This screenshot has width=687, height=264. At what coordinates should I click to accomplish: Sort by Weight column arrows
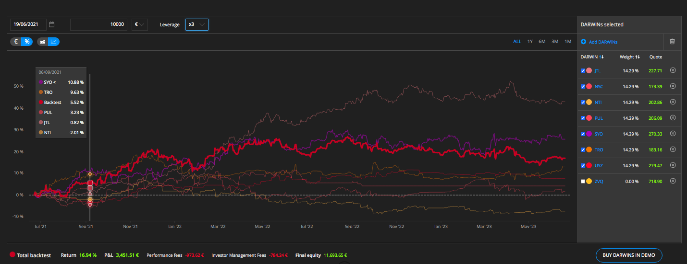638,57
